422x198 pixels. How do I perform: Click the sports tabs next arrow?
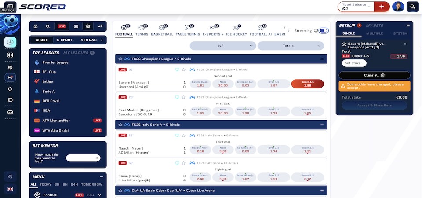click(288, 31)
